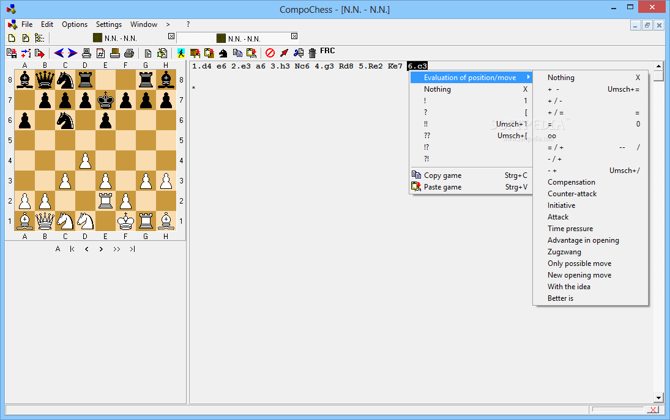The height and width of the screenshot is (420, 670).
Task: Click the computer engine icon
Action: [86, 53]
